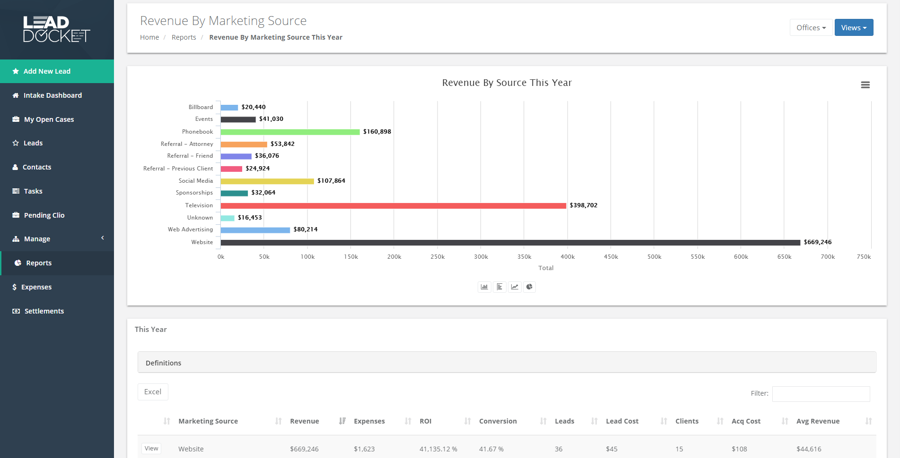Screen dimensions: 900x458
Task: Open the Offices dropdown
Action: (811, 27)
